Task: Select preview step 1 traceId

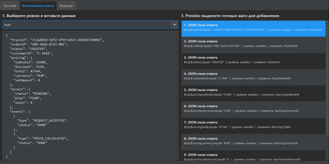Action: [x=253, y=29]
